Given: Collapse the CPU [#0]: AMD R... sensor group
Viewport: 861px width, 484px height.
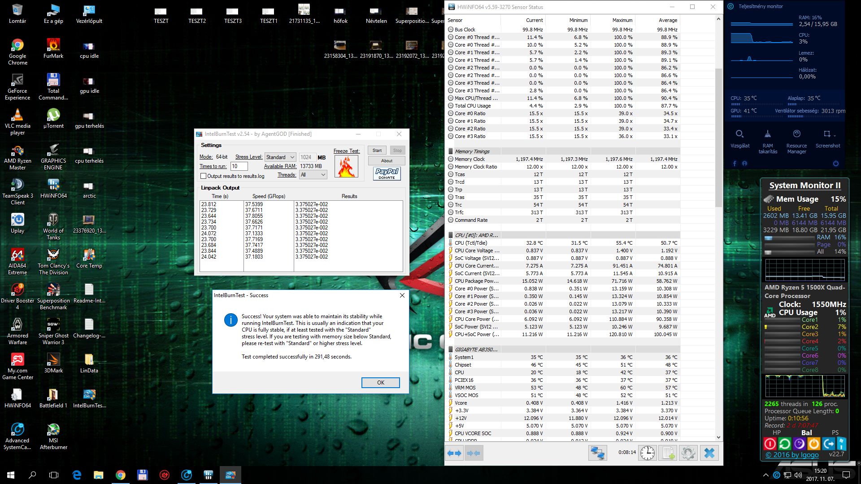Looking at the screenshot, I should point(451,235).
